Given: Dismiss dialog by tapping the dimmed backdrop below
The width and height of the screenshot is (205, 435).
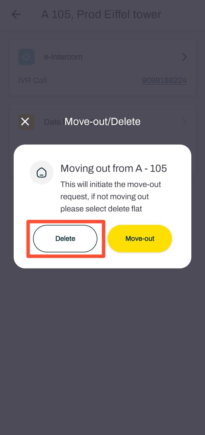Looking at the screenshot, I should click(x=102, y=347).
